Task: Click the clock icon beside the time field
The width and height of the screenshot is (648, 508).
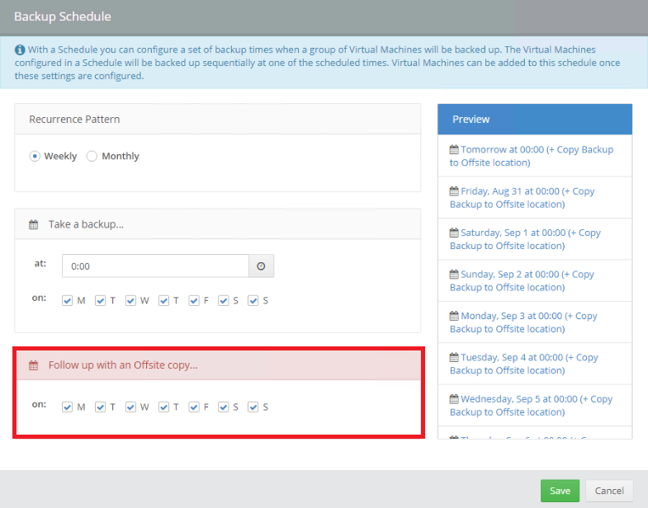Action: [x=262, y=266]
